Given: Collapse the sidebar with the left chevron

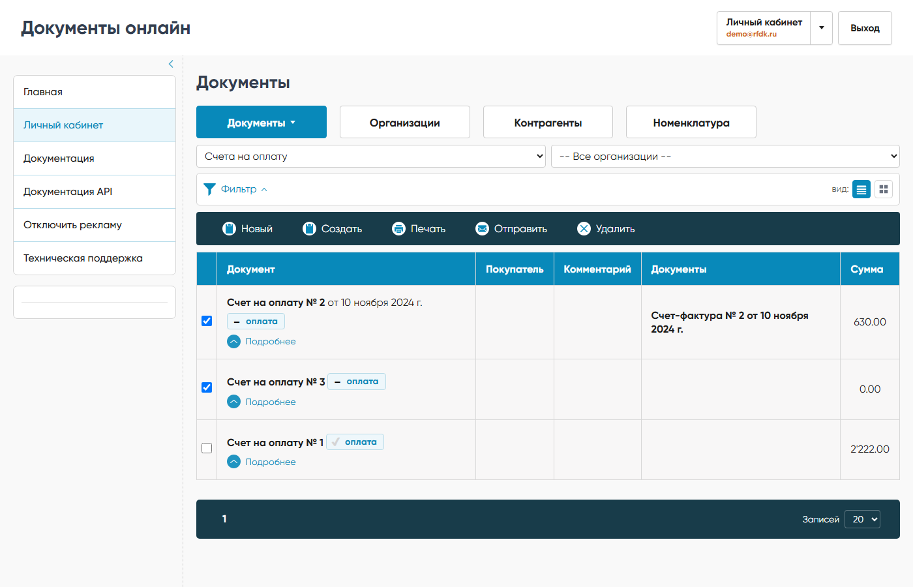Looking at the screenshot, I should pos(171,64).
